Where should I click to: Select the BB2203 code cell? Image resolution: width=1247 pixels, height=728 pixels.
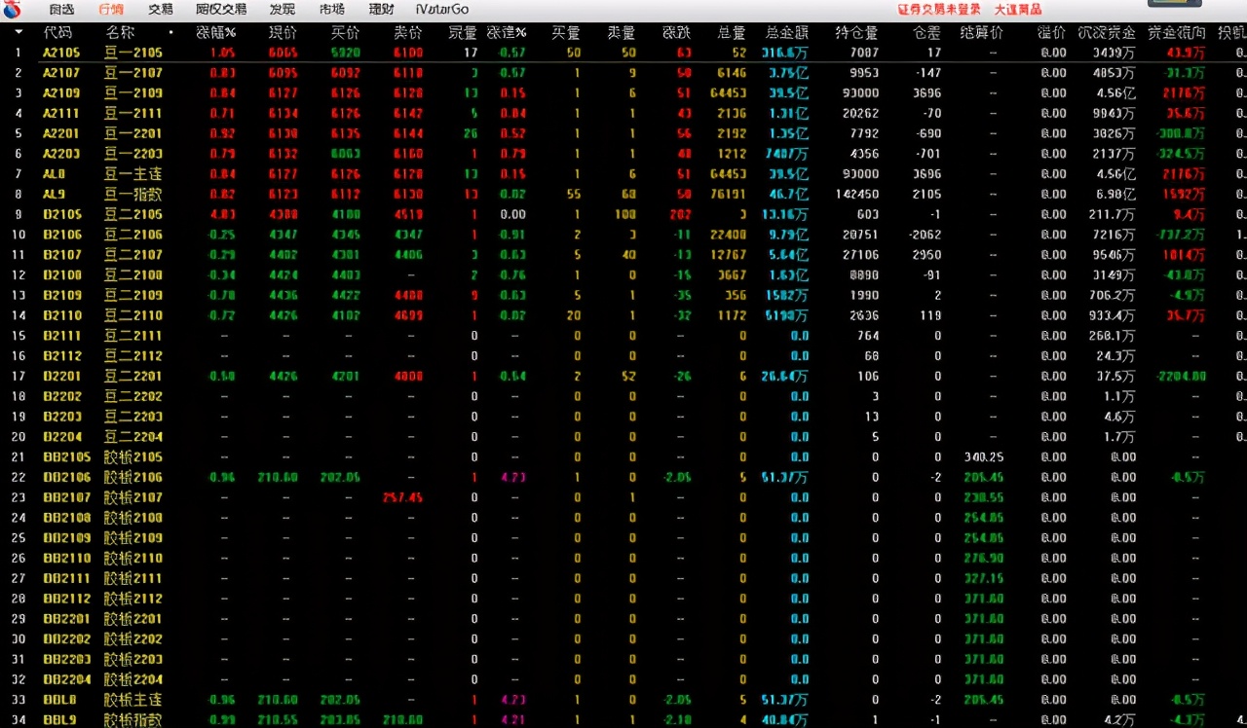click(66, 659)
